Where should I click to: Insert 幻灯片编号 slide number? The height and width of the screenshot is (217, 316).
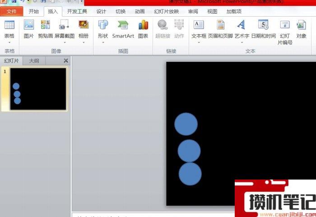[x=285, y=32]
